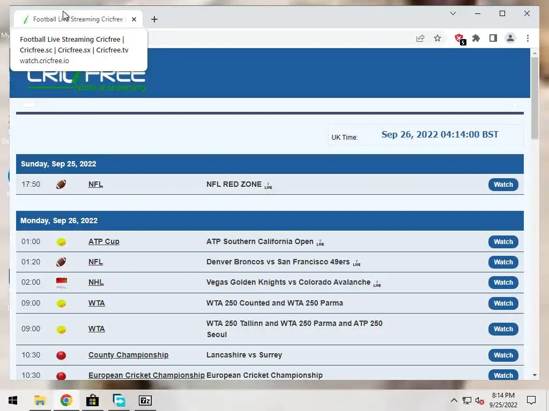This screenshot has width=549, height=411.
Task: Open taskbar clock showing 8:14 PM
Action: click(x=503, y=400)
